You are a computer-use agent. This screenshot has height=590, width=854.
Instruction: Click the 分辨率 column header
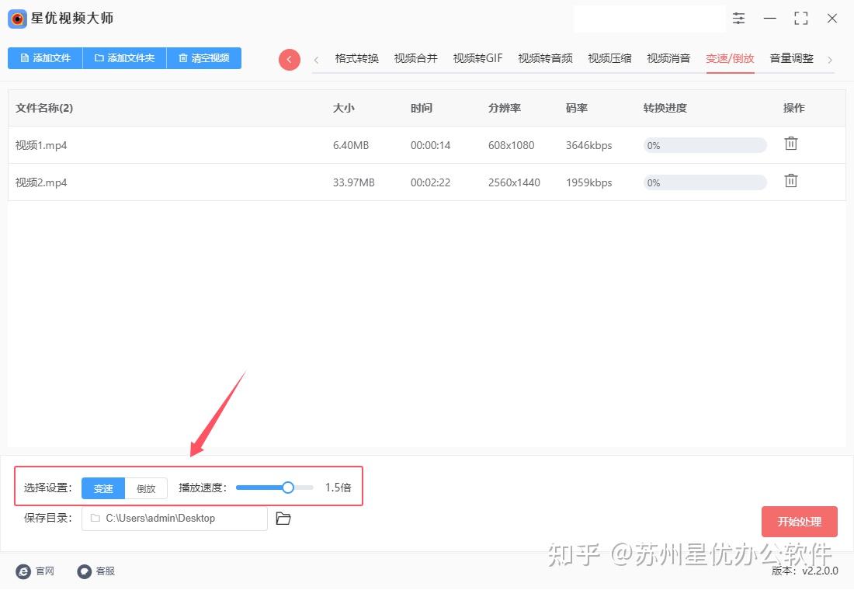click(x=505, y=108)
